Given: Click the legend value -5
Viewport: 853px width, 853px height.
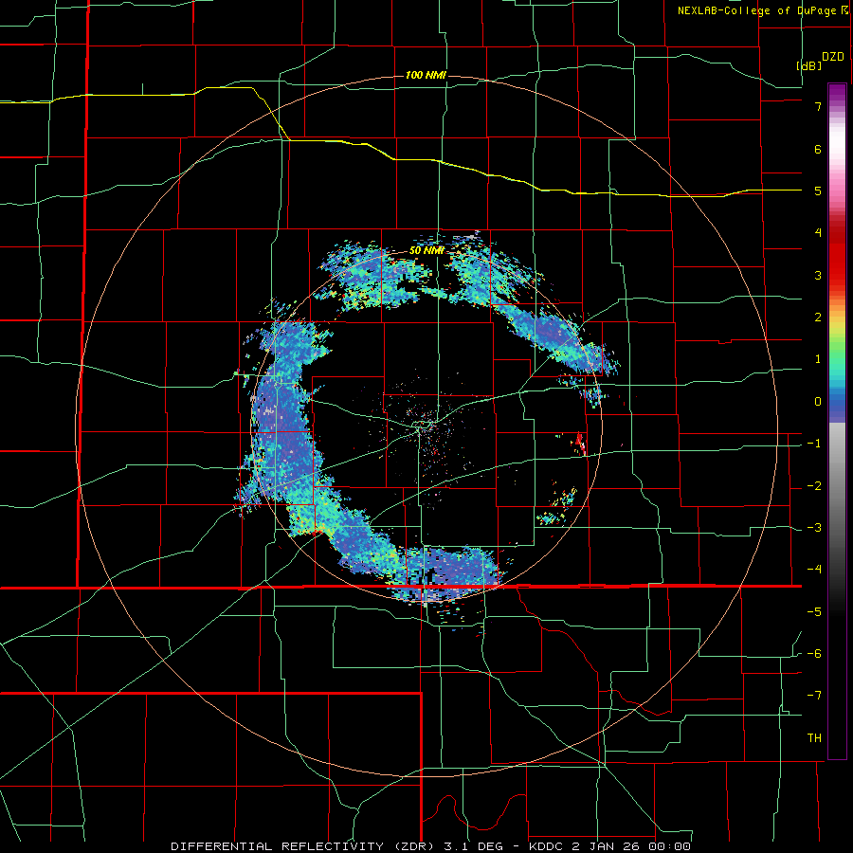Looking at the screenshot, I should (x=814, y=611).
